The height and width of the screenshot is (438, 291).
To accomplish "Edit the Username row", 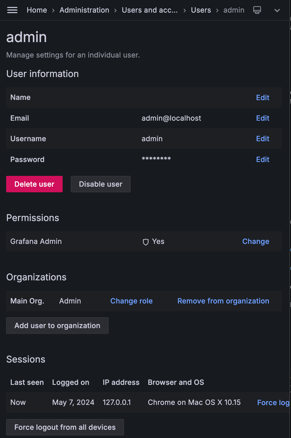I will tap(263, 139).
